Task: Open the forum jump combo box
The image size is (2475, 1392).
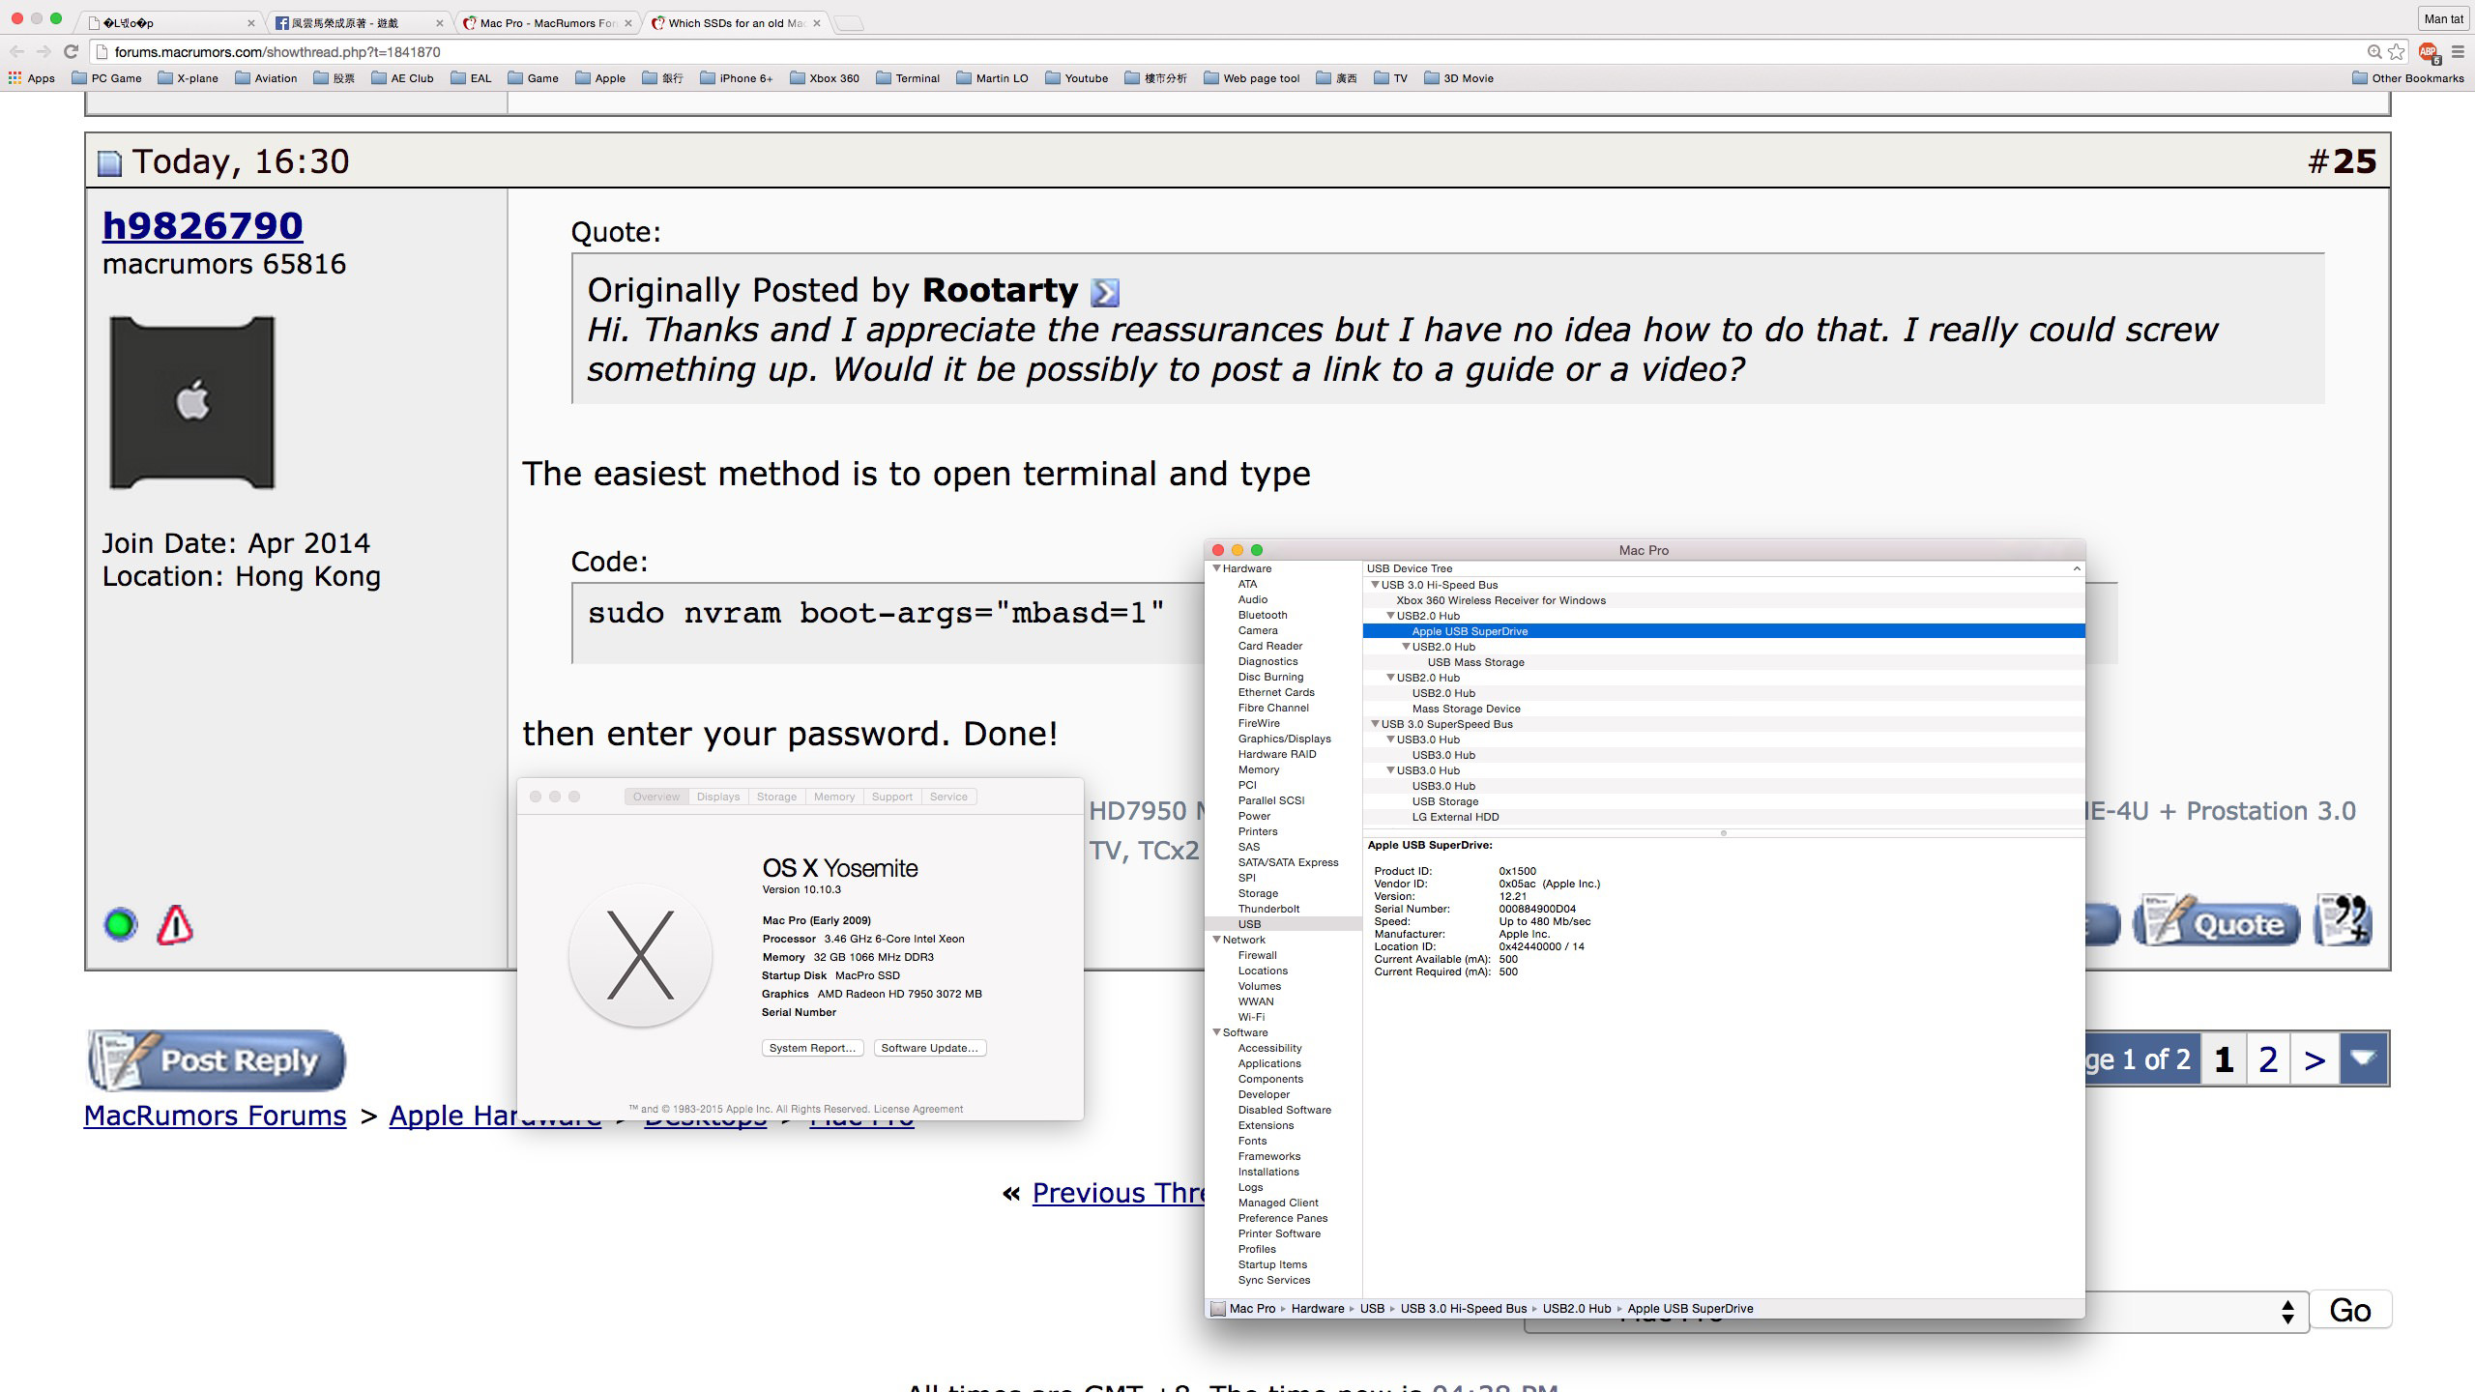Action: pyautogui.click(x=1916, y=1311)
